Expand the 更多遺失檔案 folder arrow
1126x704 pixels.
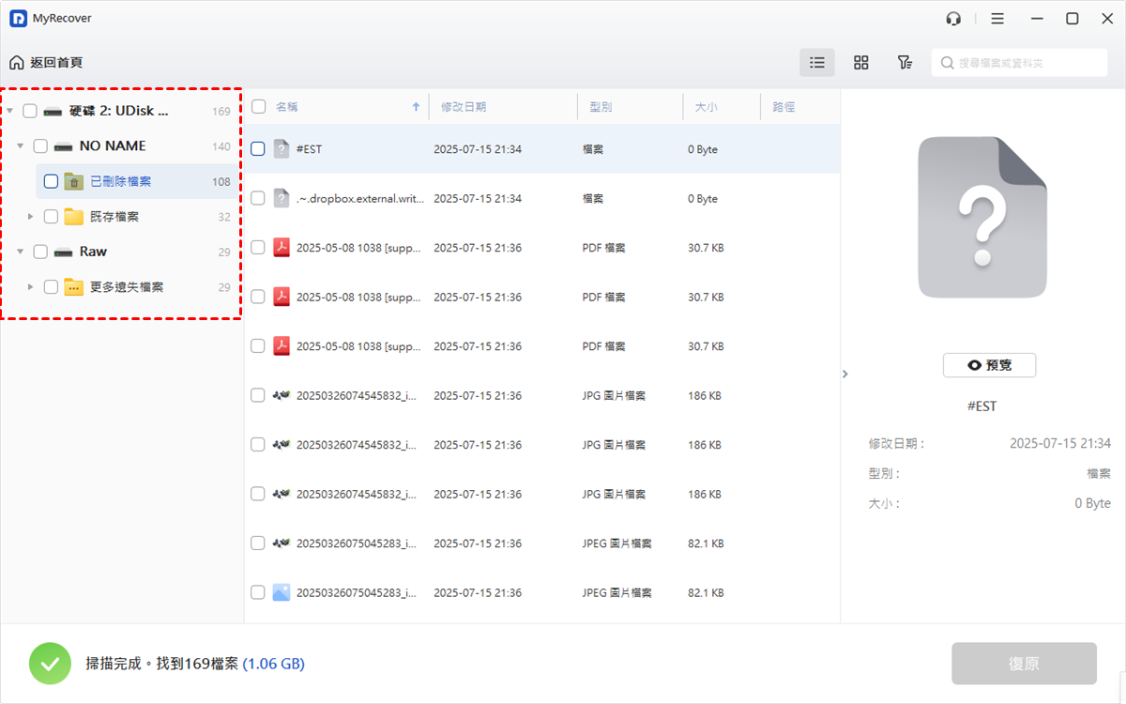tap(31, 287)
